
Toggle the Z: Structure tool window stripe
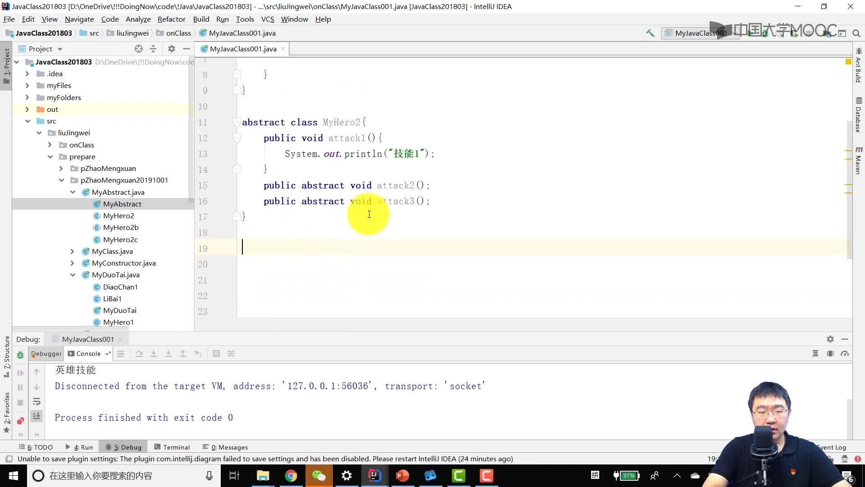[6, 357]
